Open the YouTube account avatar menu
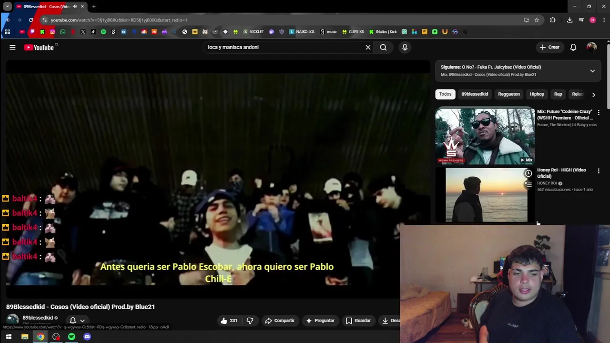This screenshot has height=343, width=610. pyautogui.click(x=591, y=47)
